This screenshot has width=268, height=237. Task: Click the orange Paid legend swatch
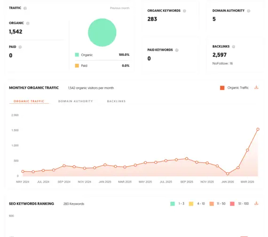pyautogui.click(x=77, y=66)
